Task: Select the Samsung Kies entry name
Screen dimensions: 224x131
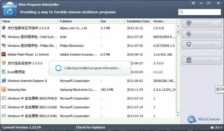Action: tap(17, 90)
